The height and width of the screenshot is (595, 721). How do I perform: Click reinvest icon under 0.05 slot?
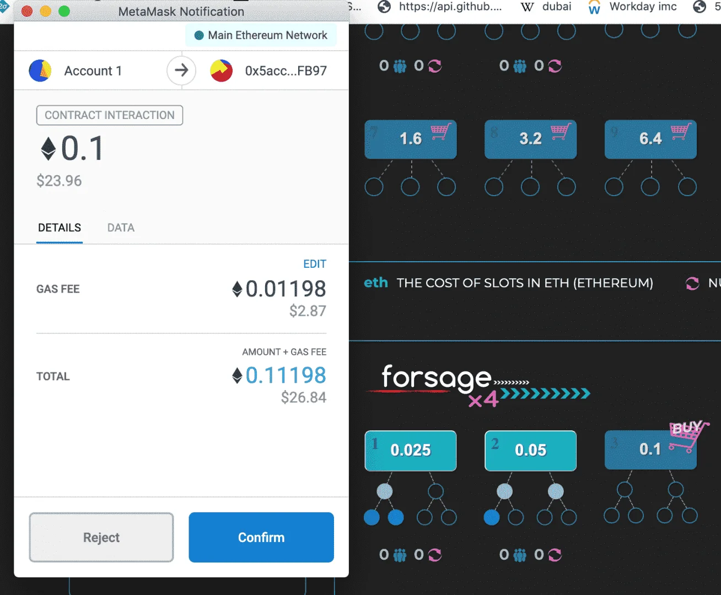pos(555,555)
